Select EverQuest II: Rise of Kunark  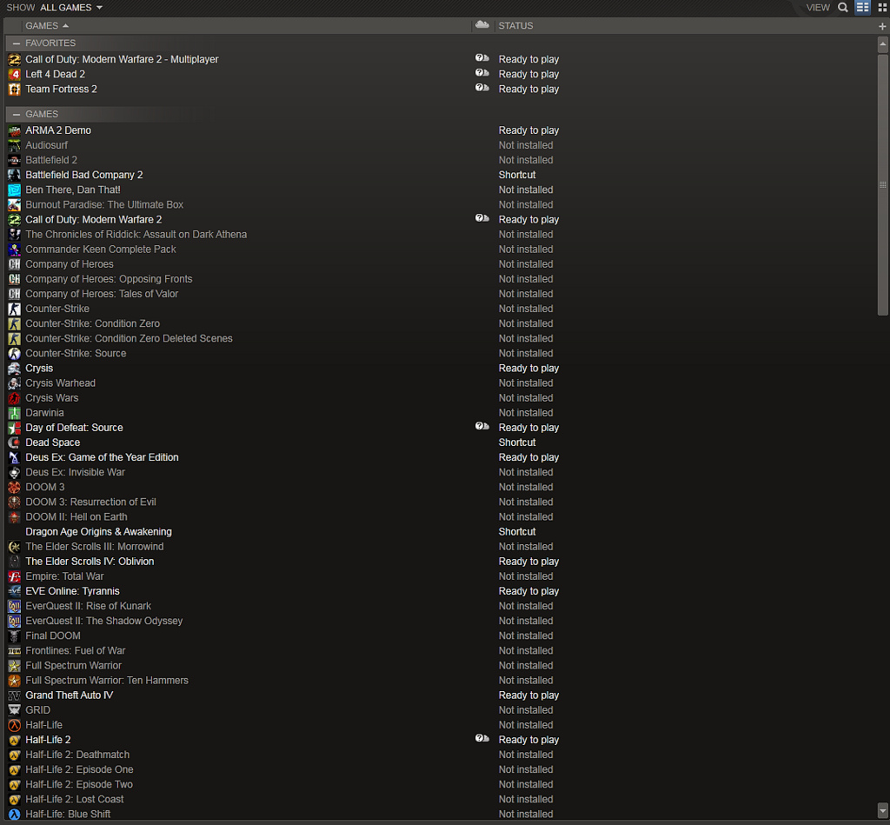click(88, 606)
